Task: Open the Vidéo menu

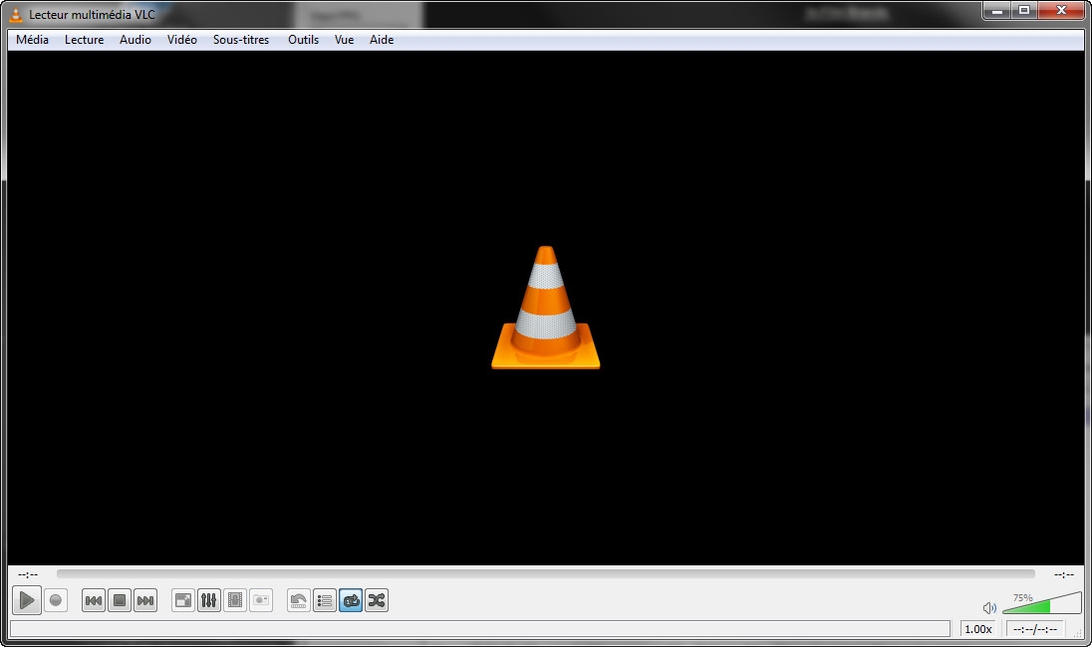Action: (x=181, y=40)
